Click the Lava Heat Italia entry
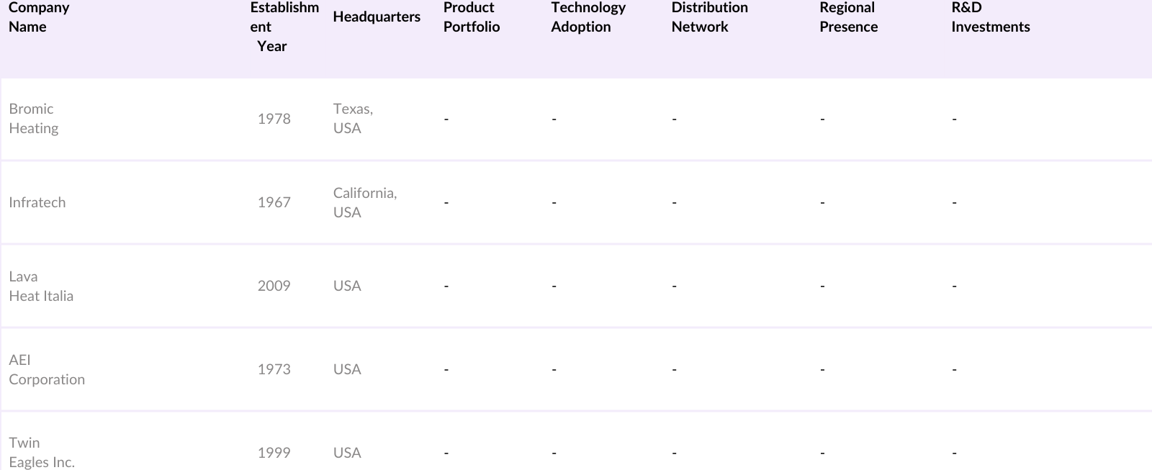This screenshot has width=1152, height=470. pos(41,286)
